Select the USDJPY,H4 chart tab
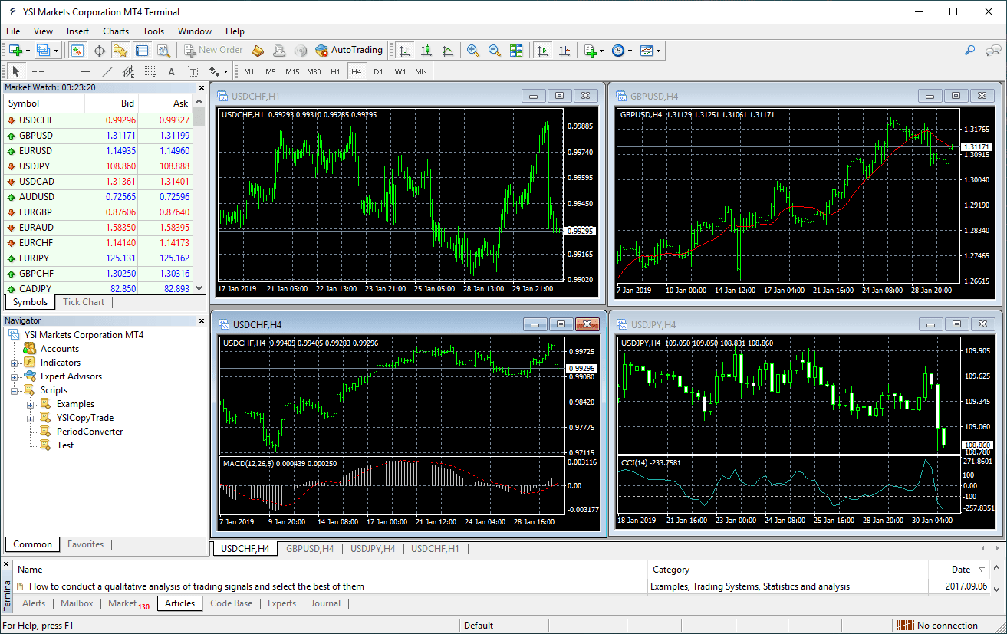 (373, 549)
